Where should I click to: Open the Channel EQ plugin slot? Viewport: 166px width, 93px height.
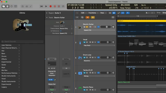coord(52,71)
